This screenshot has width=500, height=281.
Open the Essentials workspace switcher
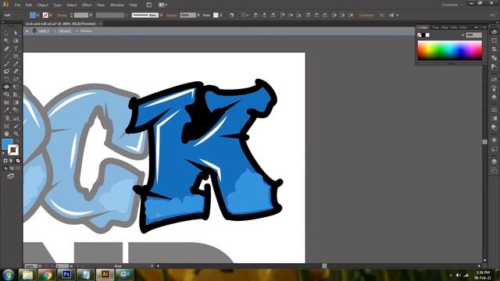pos(452,5)
